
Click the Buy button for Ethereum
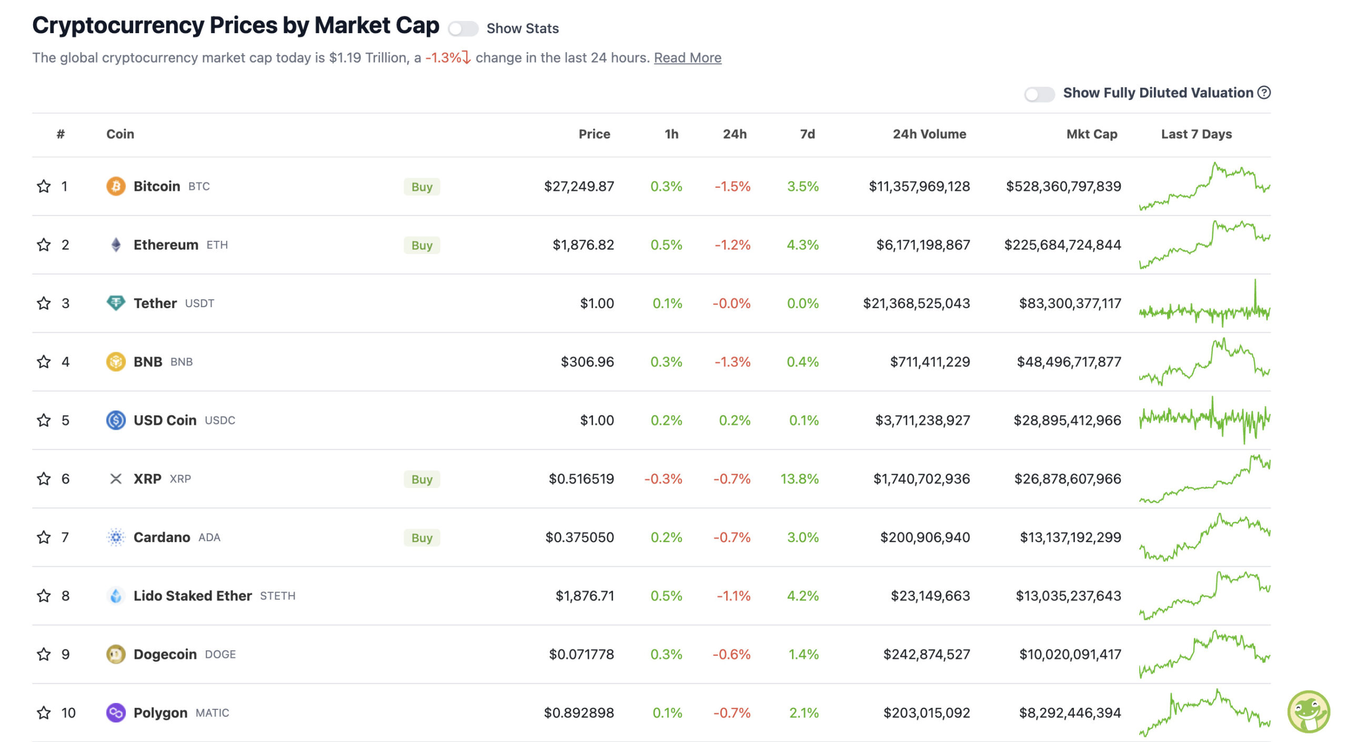click(421, 245)
